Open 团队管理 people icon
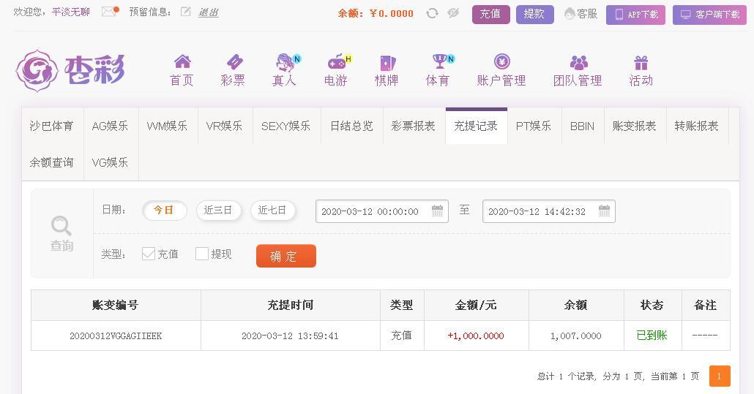754x394 pixels. (578, 62)
